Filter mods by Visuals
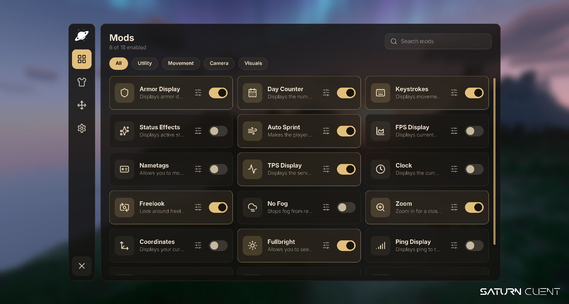 pos(253,63)
